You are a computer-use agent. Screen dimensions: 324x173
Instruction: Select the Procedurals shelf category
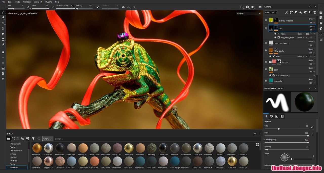tap(16, 144)
